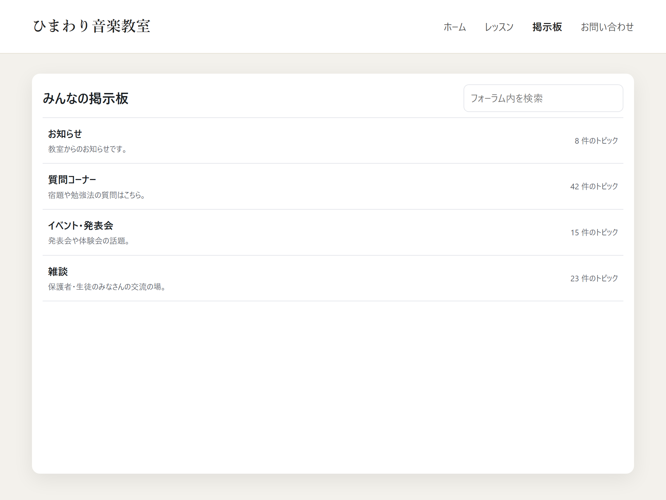Go to the レッスン nav page

[x=499, y=27]
